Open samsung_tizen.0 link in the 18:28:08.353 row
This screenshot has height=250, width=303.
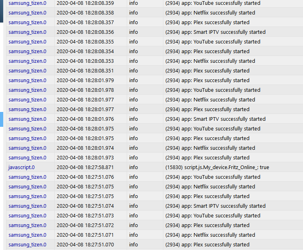point(27,61)
